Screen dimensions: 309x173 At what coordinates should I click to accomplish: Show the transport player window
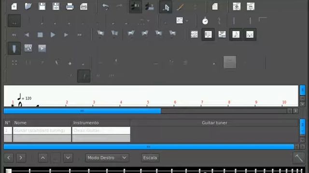pos(42,48)
